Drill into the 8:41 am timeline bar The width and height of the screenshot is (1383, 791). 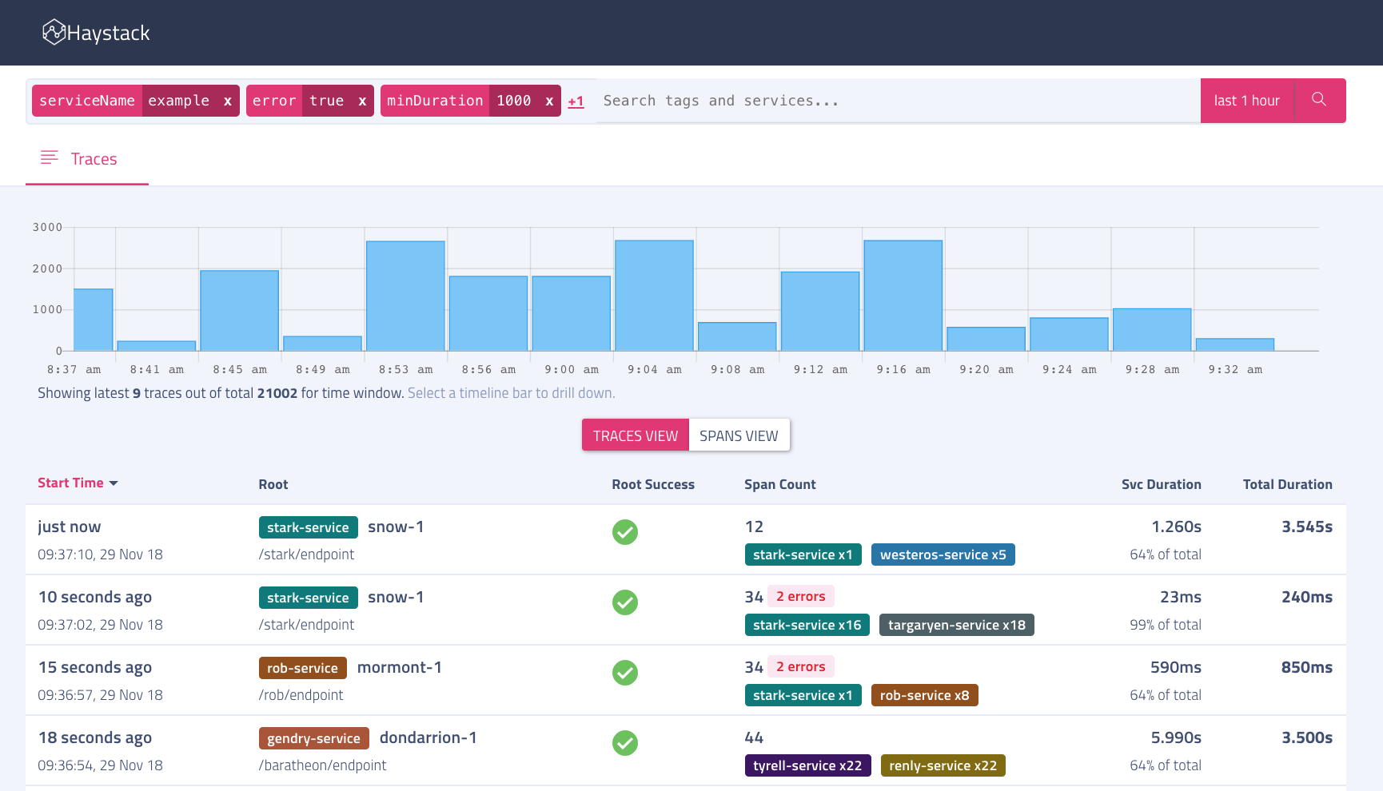[157, 346]
